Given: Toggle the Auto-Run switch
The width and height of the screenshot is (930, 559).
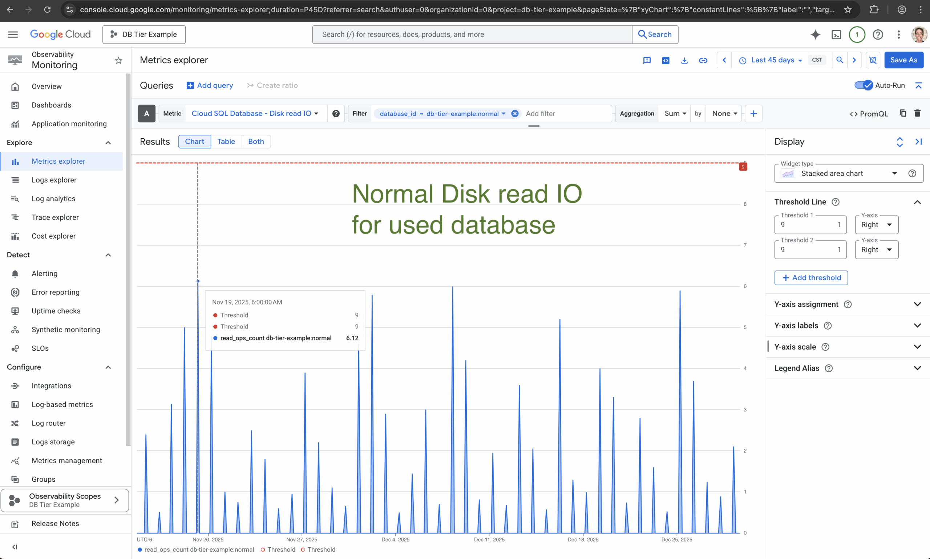Looking at the screenshot, I should [863, 85].
